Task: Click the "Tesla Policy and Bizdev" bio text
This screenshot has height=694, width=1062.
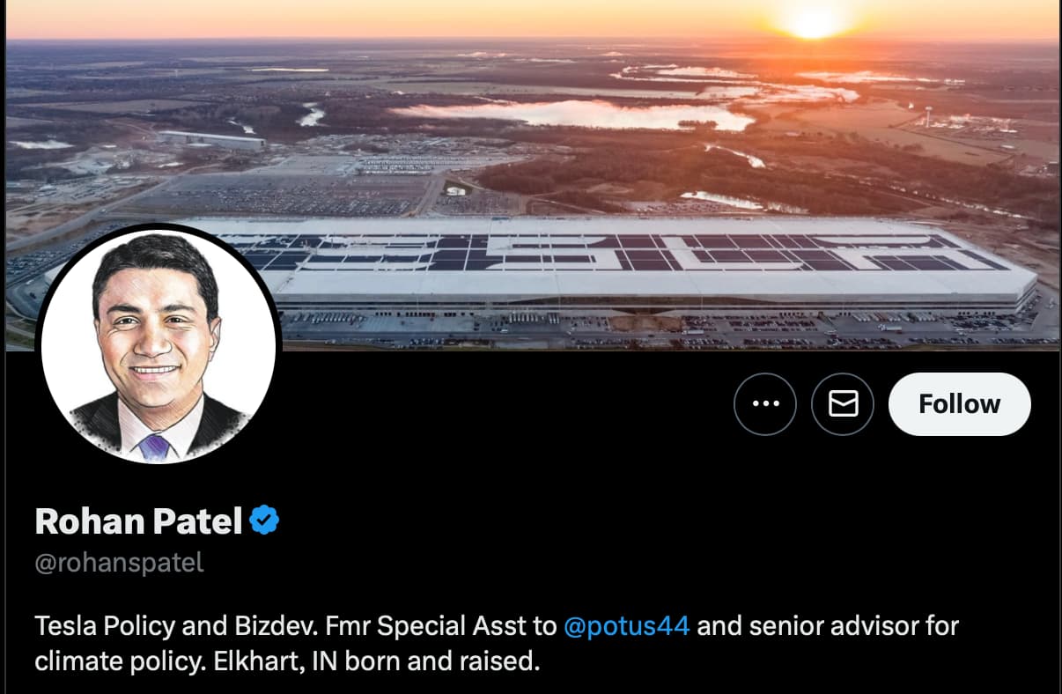Action: [x=176, y=627]
